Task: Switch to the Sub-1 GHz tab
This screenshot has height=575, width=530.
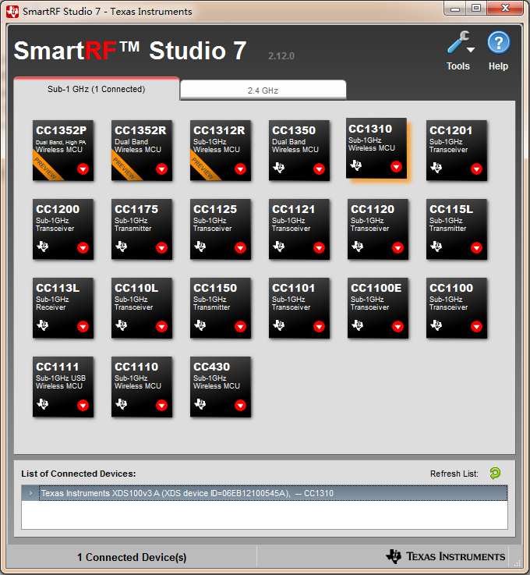Action: point(97,89)
